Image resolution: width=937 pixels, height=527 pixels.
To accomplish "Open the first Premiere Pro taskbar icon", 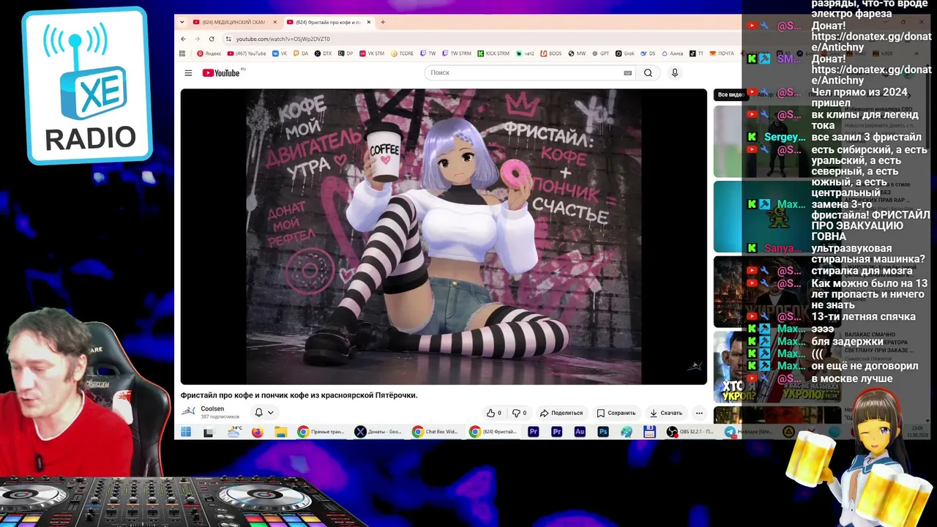I will (533, 432).
